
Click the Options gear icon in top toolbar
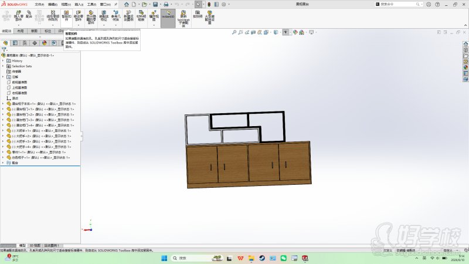click(223, 4)
